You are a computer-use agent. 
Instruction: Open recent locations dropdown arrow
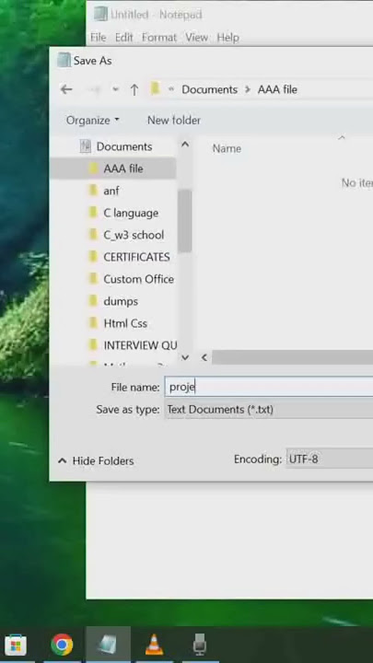[115, 89]
